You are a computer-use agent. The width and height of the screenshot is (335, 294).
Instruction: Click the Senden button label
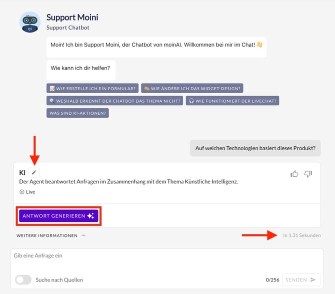296,280
